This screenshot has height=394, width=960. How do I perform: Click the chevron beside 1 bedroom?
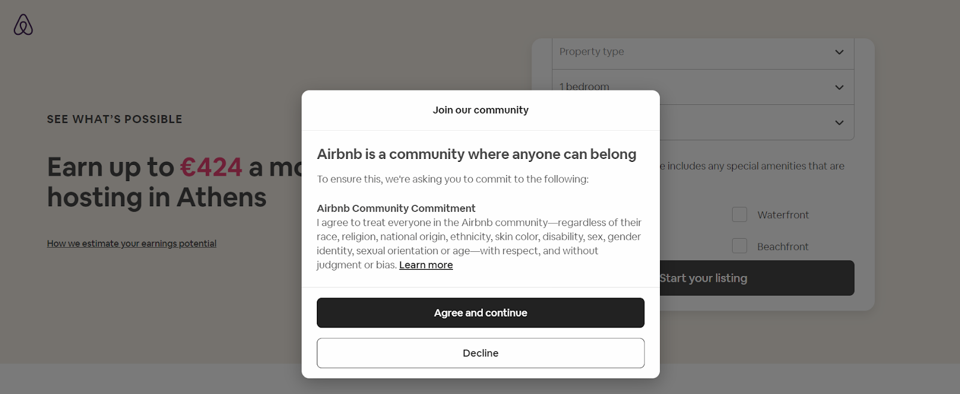838,87
